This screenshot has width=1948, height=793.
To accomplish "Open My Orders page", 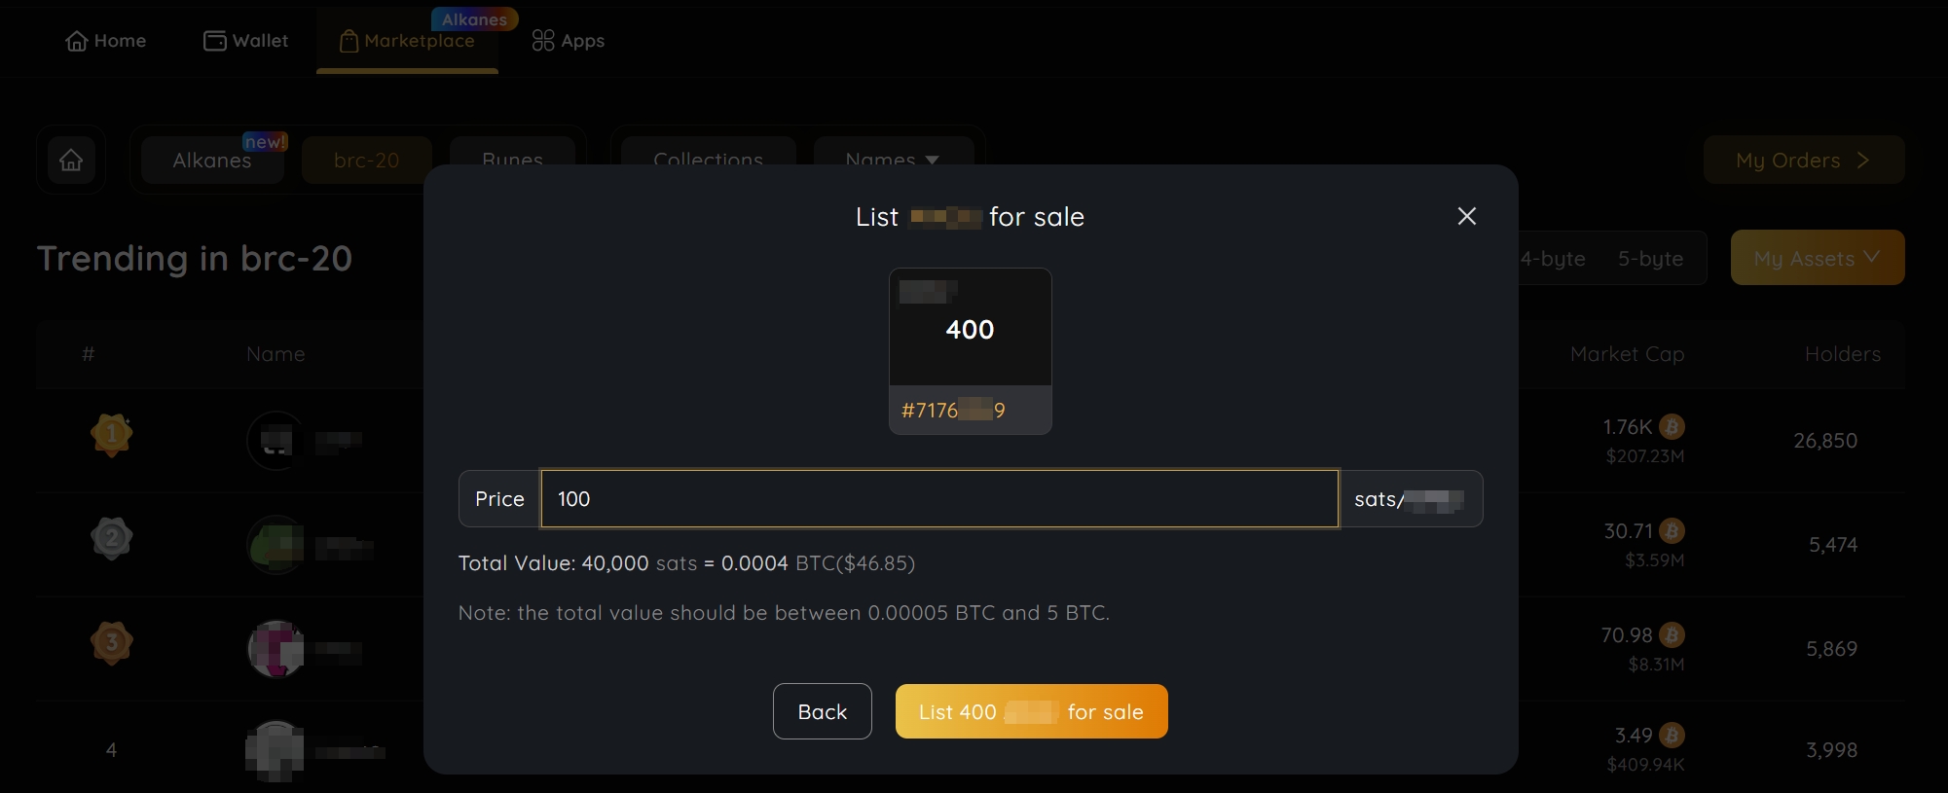I will [x=1803, y=161].
